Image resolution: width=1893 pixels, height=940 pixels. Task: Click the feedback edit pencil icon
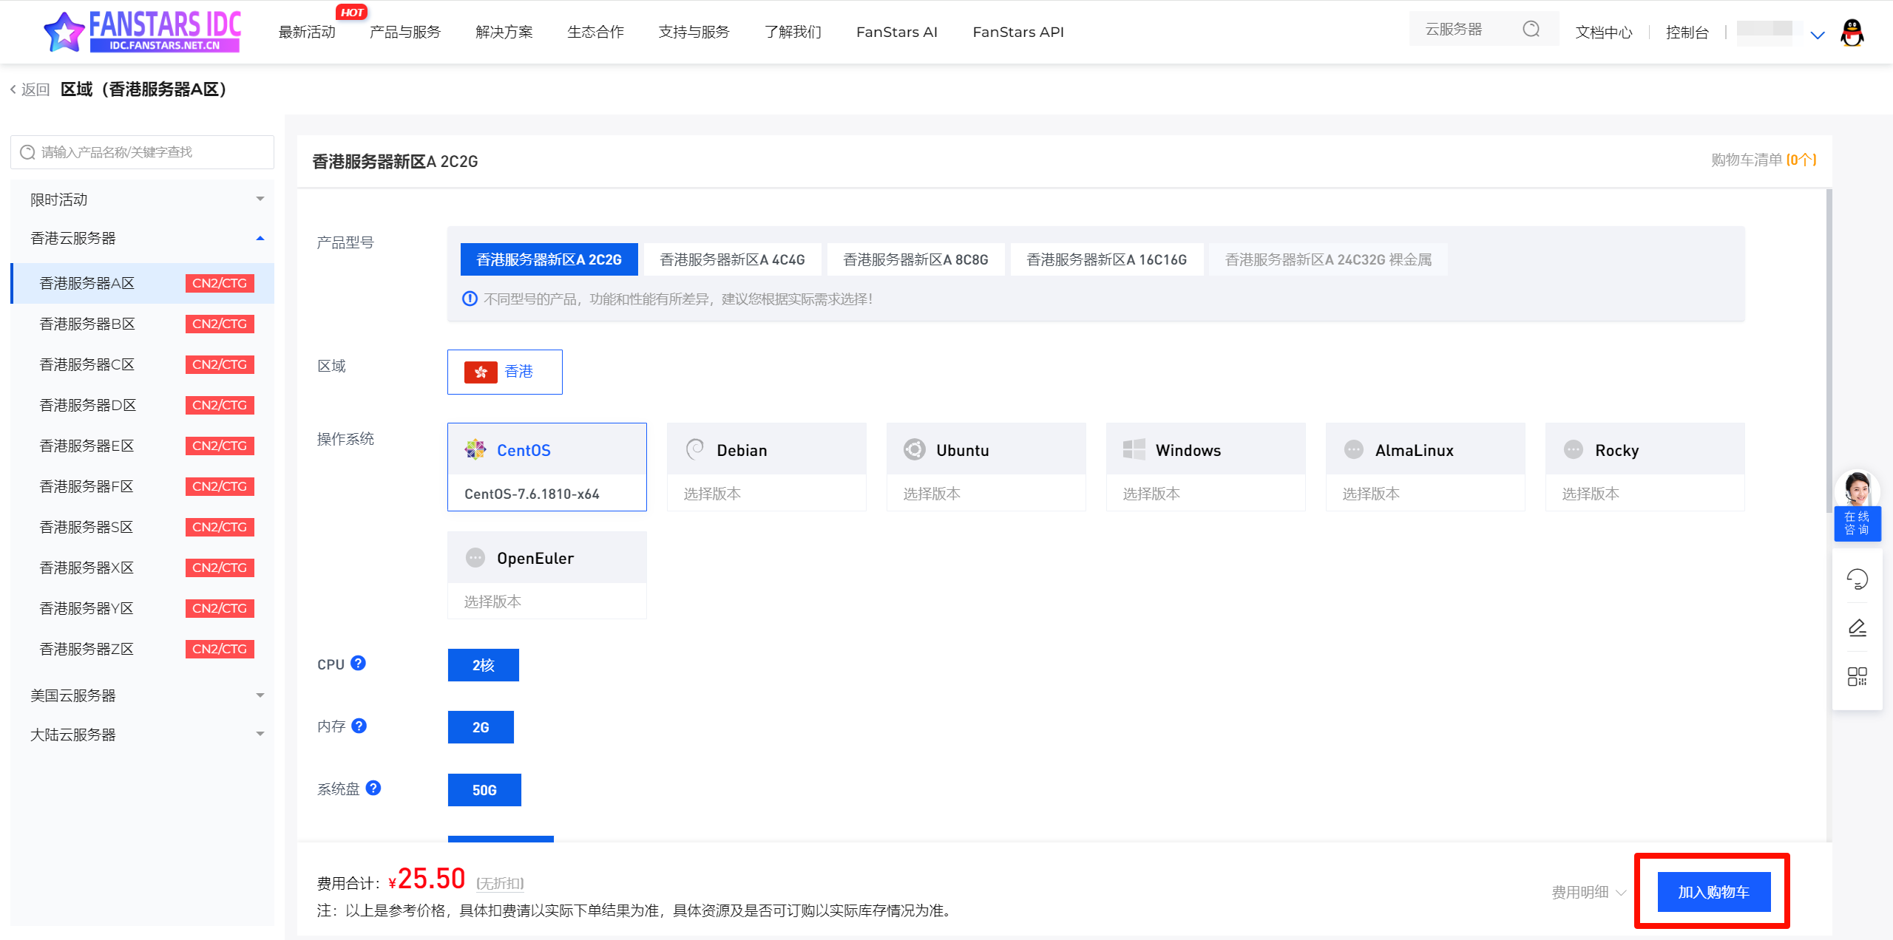coord(1857,628)
